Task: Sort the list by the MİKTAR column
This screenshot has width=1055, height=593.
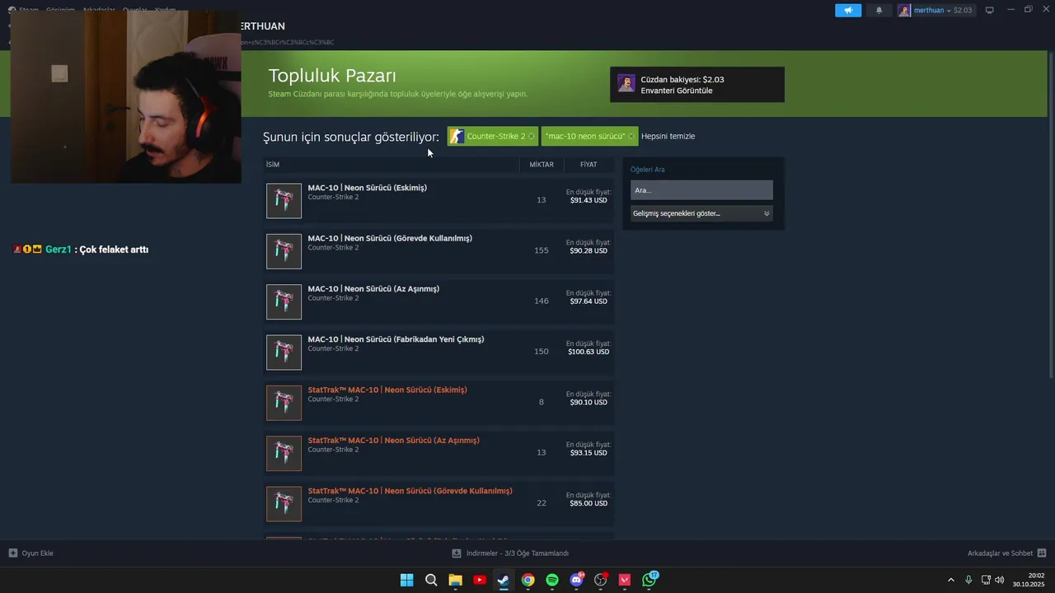Action: [542, 165]
